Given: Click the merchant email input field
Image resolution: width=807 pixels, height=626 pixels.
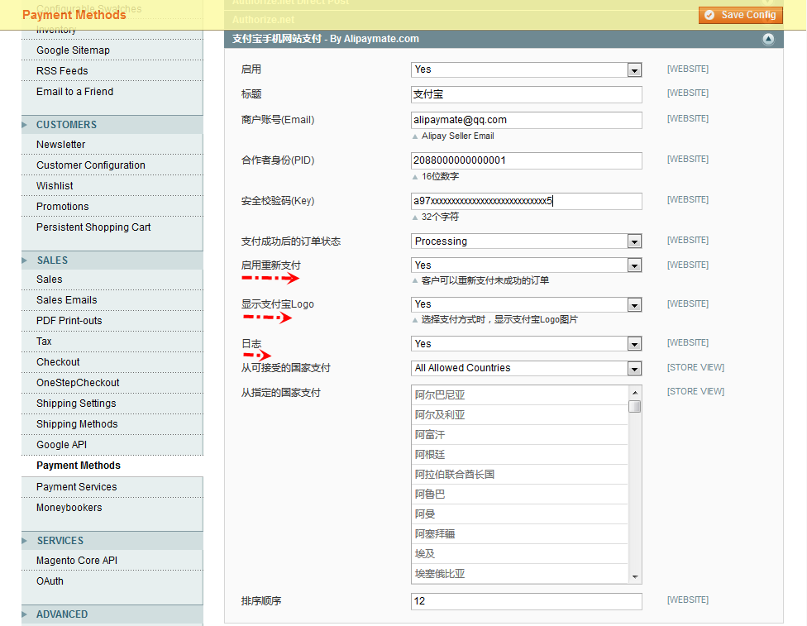Looking at the screenshot, I should coord(526,121).
